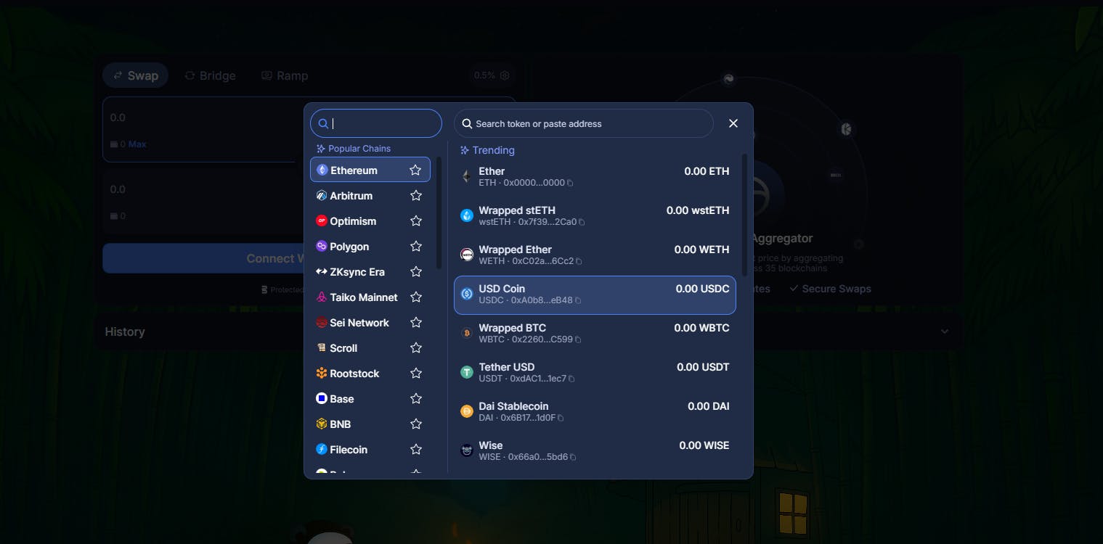
Task: Toggle the Scroll chain favorite star
Action: click(416, 347)
